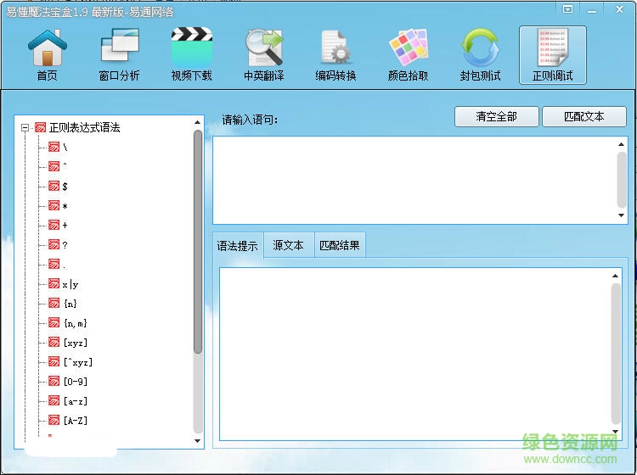
Task: Minimize the 易懂魔法宝盒 window
Action: click(592, 10)
